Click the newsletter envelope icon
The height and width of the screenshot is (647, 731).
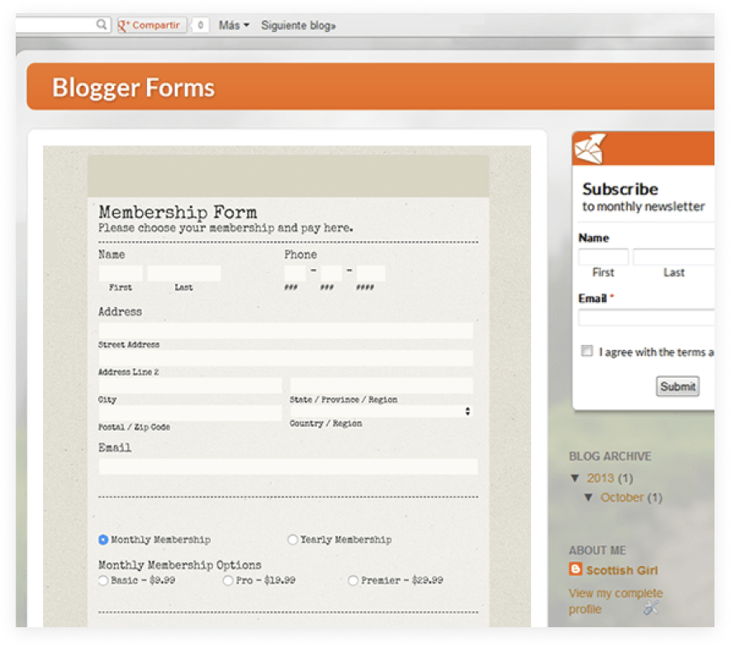coord(591,149)
